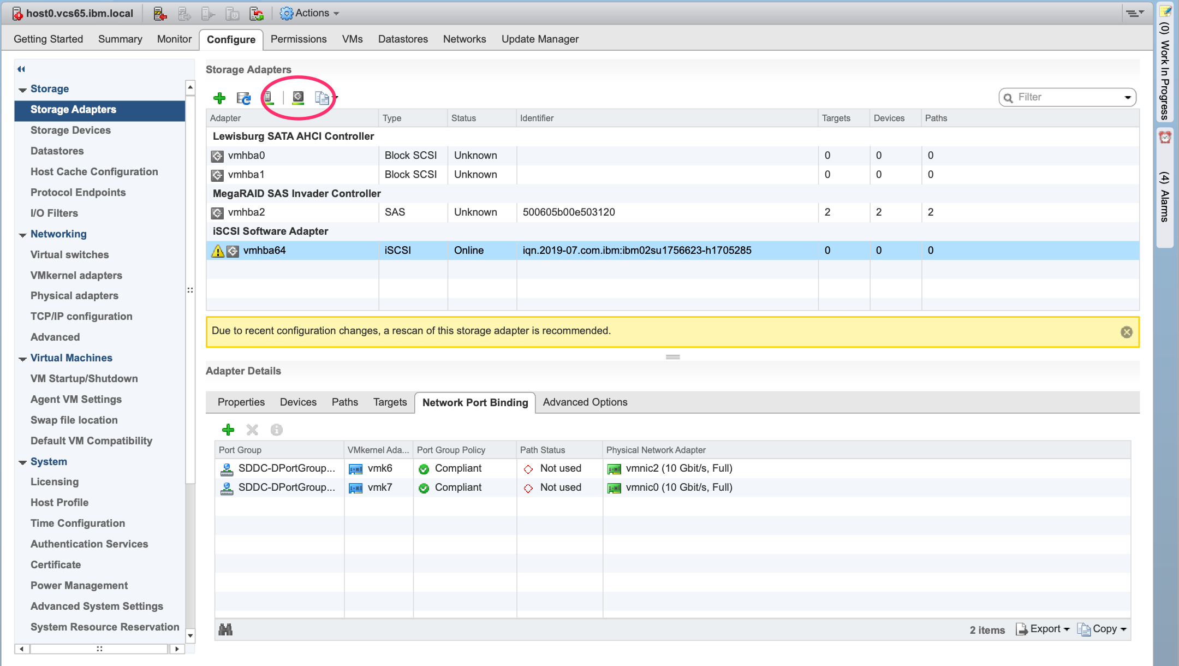Open the Export dropdown
The height and width of the screenshot is (666, 1179).
(1043, 629)
